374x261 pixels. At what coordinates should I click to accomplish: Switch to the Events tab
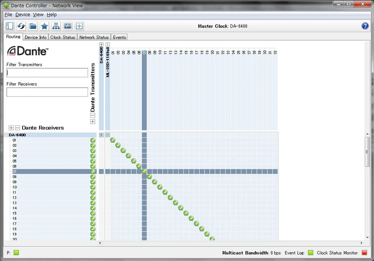click(119, 37)
